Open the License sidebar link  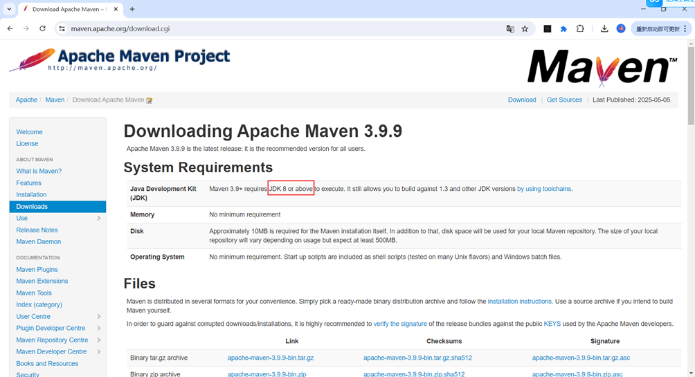[x=27, y=143]
